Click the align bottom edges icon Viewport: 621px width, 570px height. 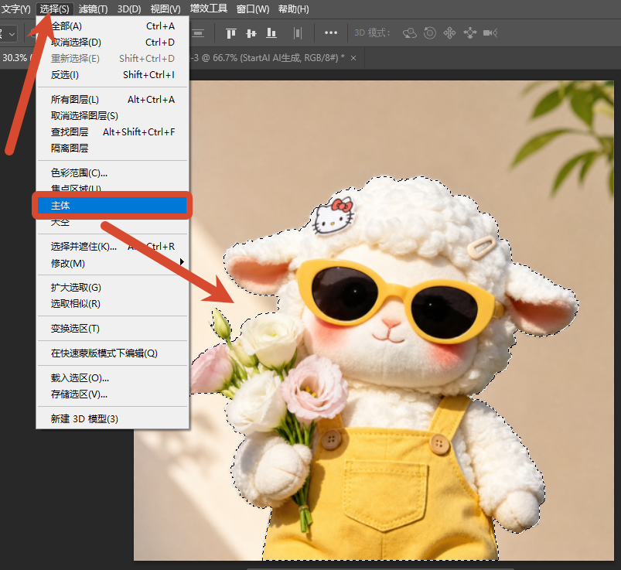271,33
